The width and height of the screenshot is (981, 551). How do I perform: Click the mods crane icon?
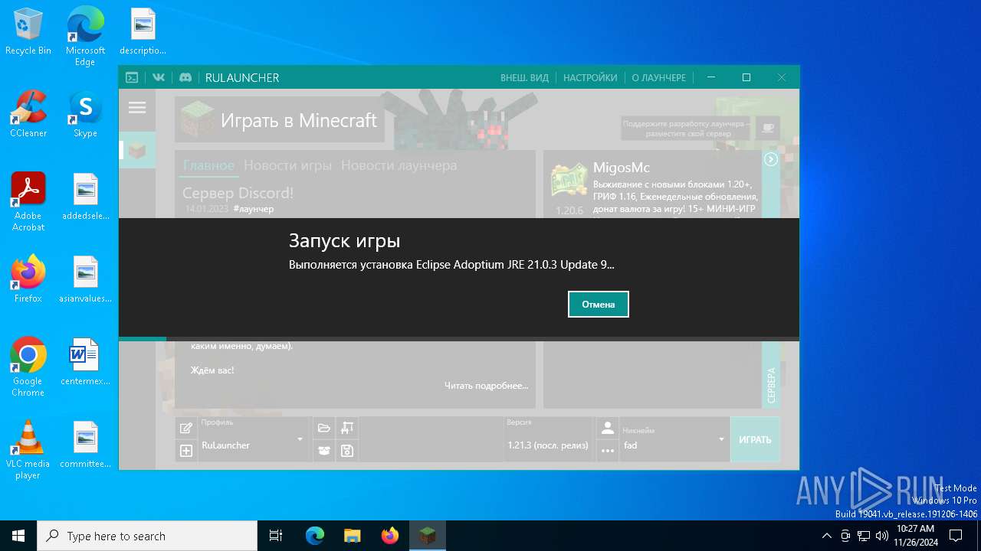pos(347,428)
